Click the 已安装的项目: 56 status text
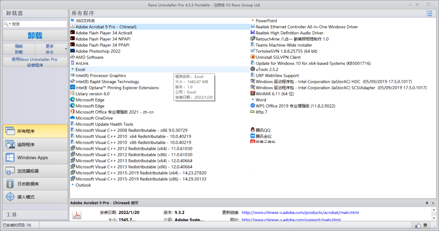The width and height of the screenshot is (439, 231). pos(17,225)
